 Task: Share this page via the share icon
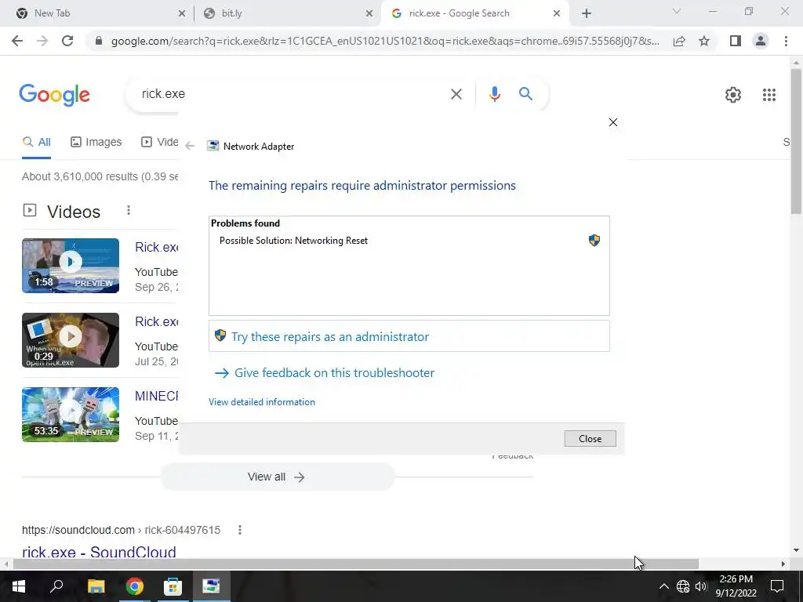coord(679,41)
